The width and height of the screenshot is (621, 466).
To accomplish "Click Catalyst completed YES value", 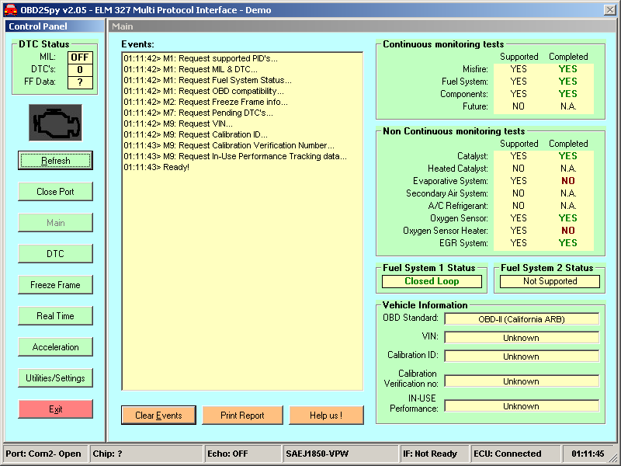I will tap(567, 156).
